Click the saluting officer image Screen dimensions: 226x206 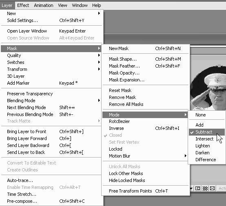tap(208, 88)
